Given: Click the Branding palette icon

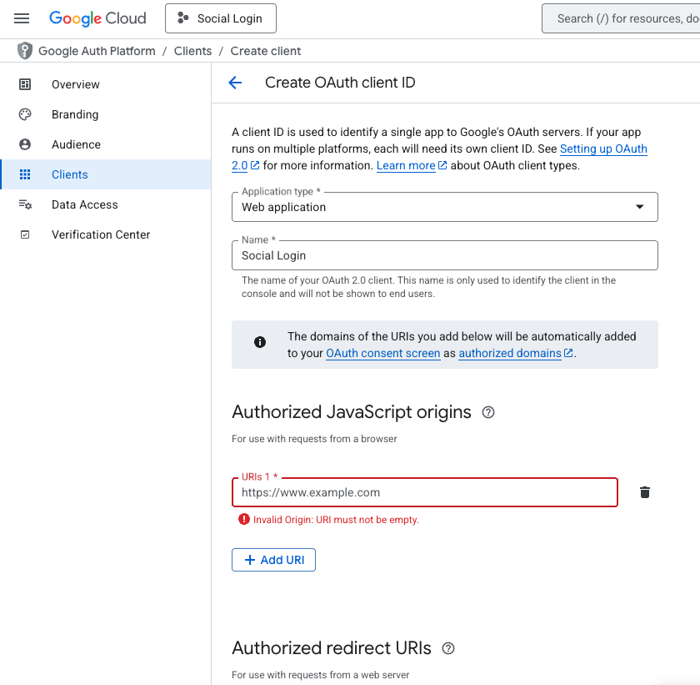Looking at the screenshot, I should (x=25, y=114).
